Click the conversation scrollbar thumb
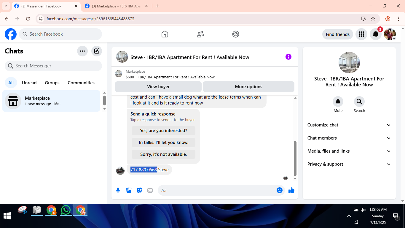This screenshot has height=228, width=405. pyautogui.click(x=295, y=158)
